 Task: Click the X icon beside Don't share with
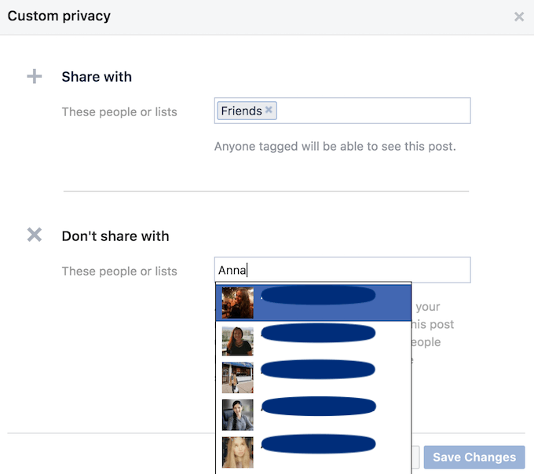click(x=35, y=235)
